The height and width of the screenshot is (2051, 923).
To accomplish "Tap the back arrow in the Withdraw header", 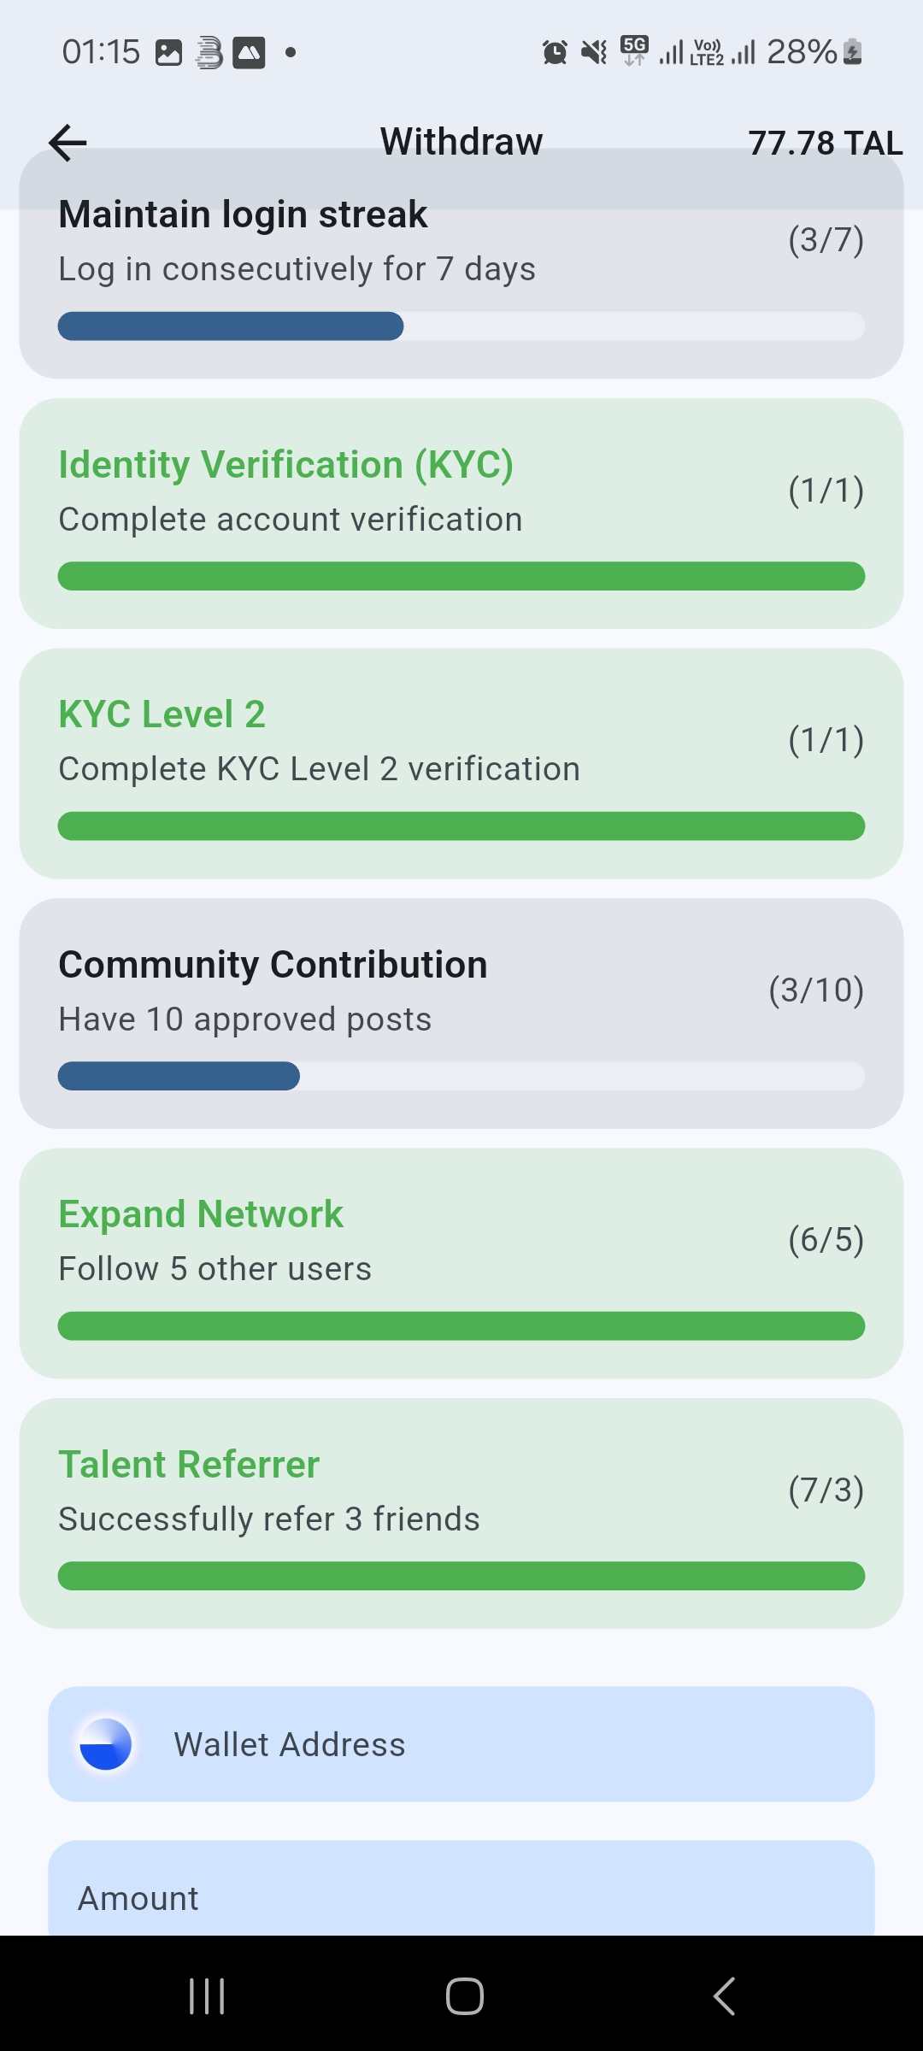I will pyautogui.click(x=68, y=143).
